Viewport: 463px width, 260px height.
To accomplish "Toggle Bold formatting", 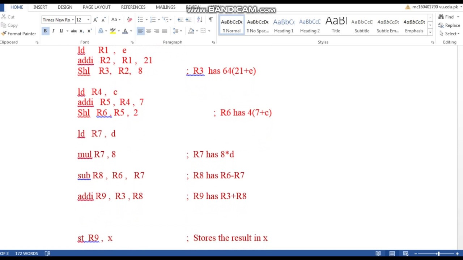I will [x=45, y=31].
